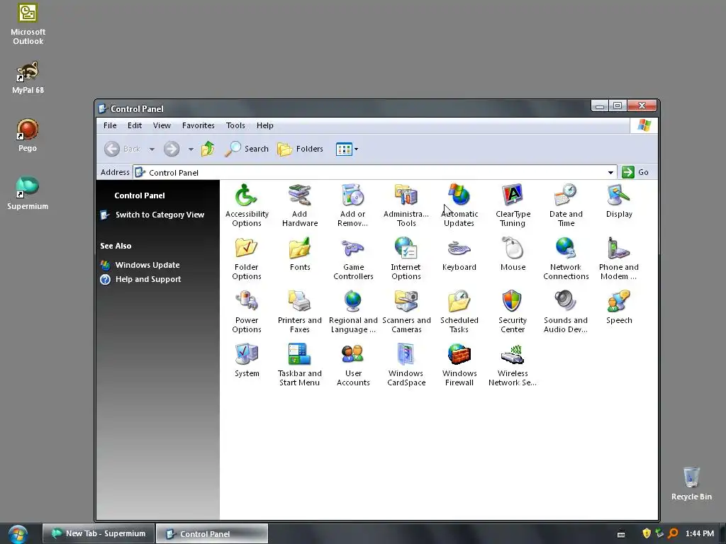Open Power Options
The height and width of the screenshot is (544, 726).
(246, 312)
